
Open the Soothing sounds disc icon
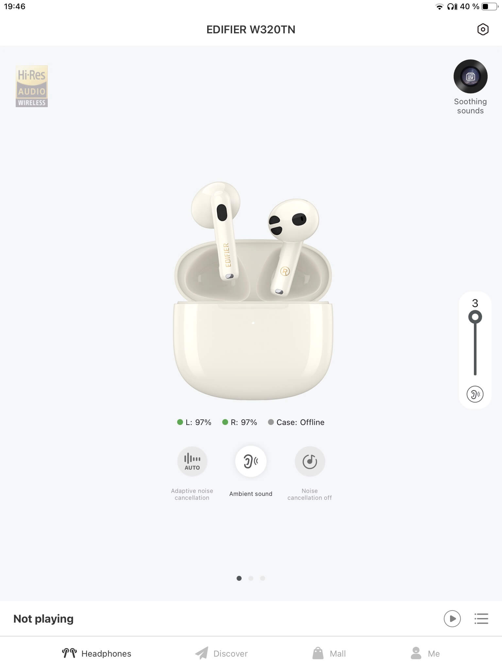pos(470,76)
